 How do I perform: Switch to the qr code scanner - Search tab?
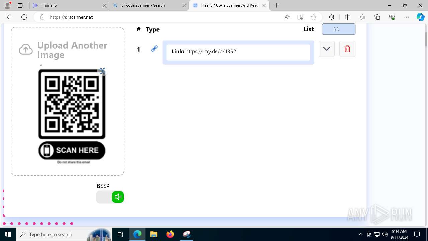pos(149,5)
